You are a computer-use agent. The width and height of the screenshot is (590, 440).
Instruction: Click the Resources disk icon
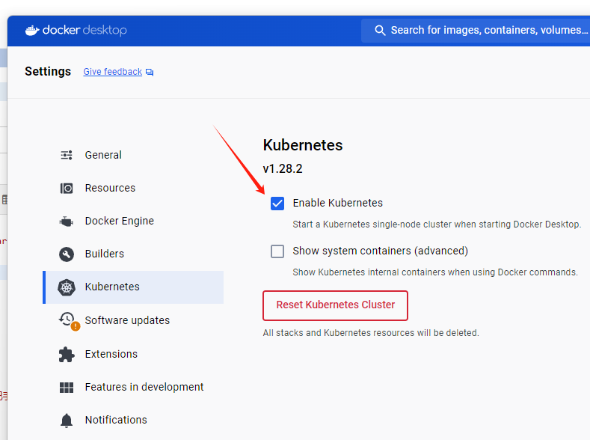[x=67, y=188]
